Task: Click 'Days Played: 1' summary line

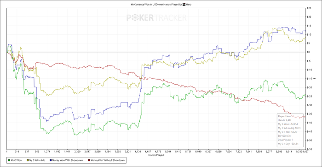Action: [285, 140]
